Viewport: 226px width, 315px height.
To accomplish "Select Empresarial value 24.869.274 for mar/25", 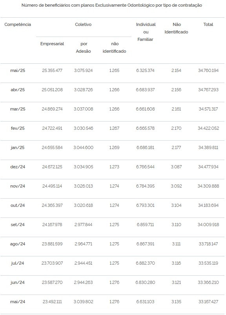I will (52, 109).
